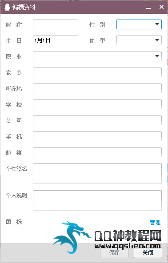Viewport: 168px width, 263px height.
Task: Click inside the 个人说明 text area
Action: point(97,200)
